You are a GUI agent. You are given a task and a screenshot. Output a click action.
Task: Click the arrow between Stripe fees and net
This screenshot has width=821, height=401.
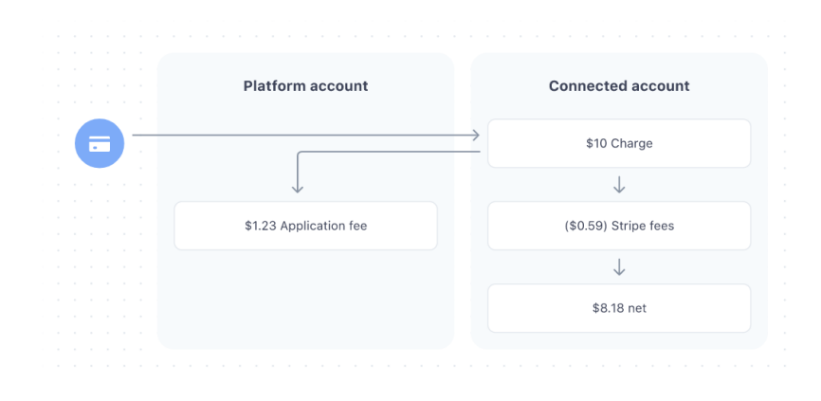[x=619, y=267]
